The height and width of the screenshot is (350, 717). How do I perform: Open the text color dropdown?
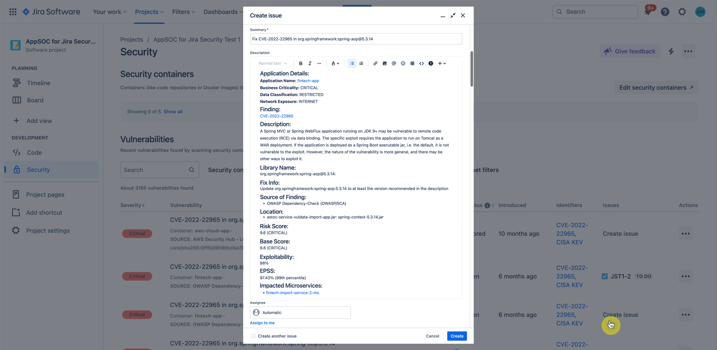coord(336,63)
